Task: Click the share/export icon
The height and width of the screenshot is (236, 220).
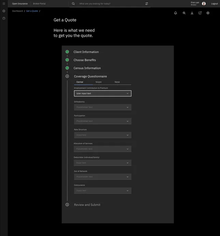Action: (x=200, y=13)
